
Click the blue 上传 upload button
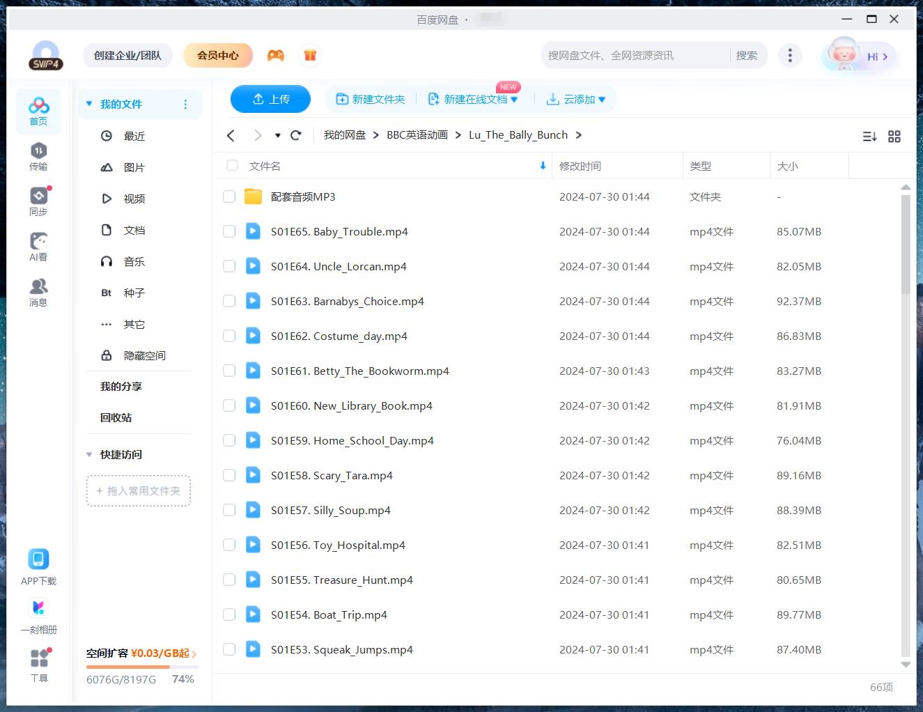click(x=270, y=99)
